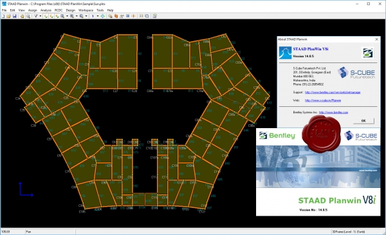Click the green four-arrow move icon

click(x=103, y=16)
